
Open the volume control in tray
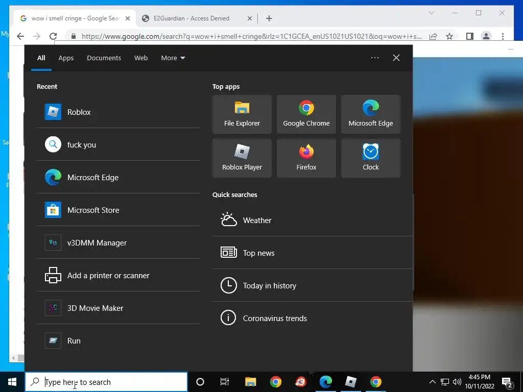[457, 382]
